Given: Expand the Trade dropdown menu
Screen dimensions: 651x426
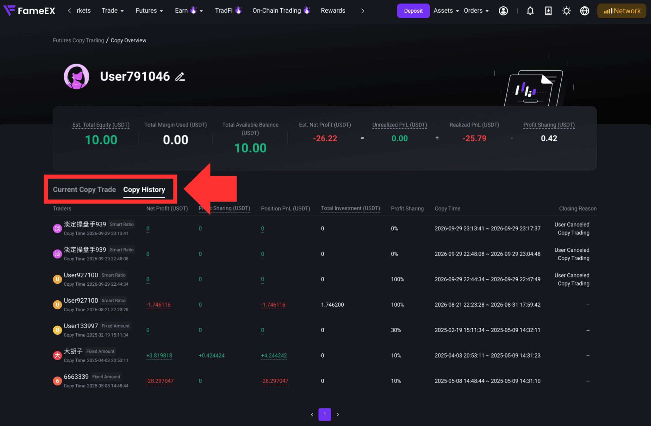Looking at the screenshot, I should coord(113,10).
